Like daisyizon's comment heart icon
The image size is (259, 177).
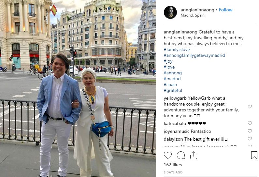[x=250, y=139]
